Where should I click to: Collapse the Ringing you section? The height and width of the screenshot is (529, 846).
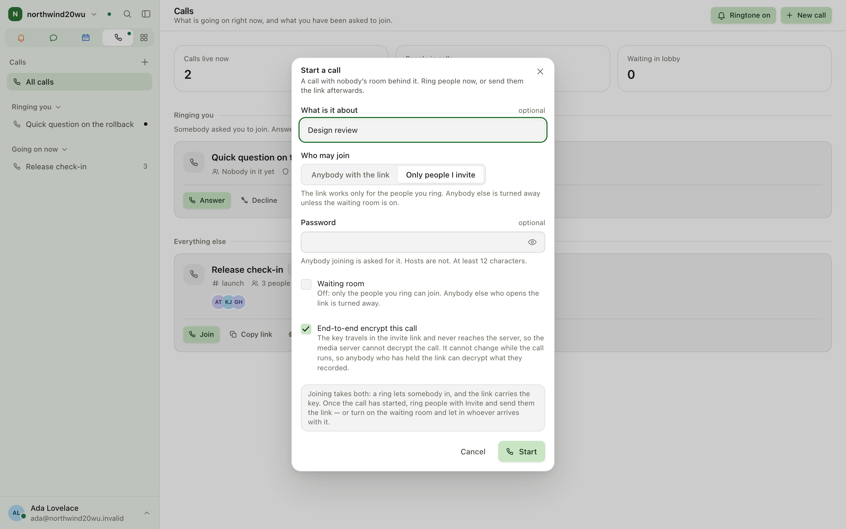pos(36,107)
